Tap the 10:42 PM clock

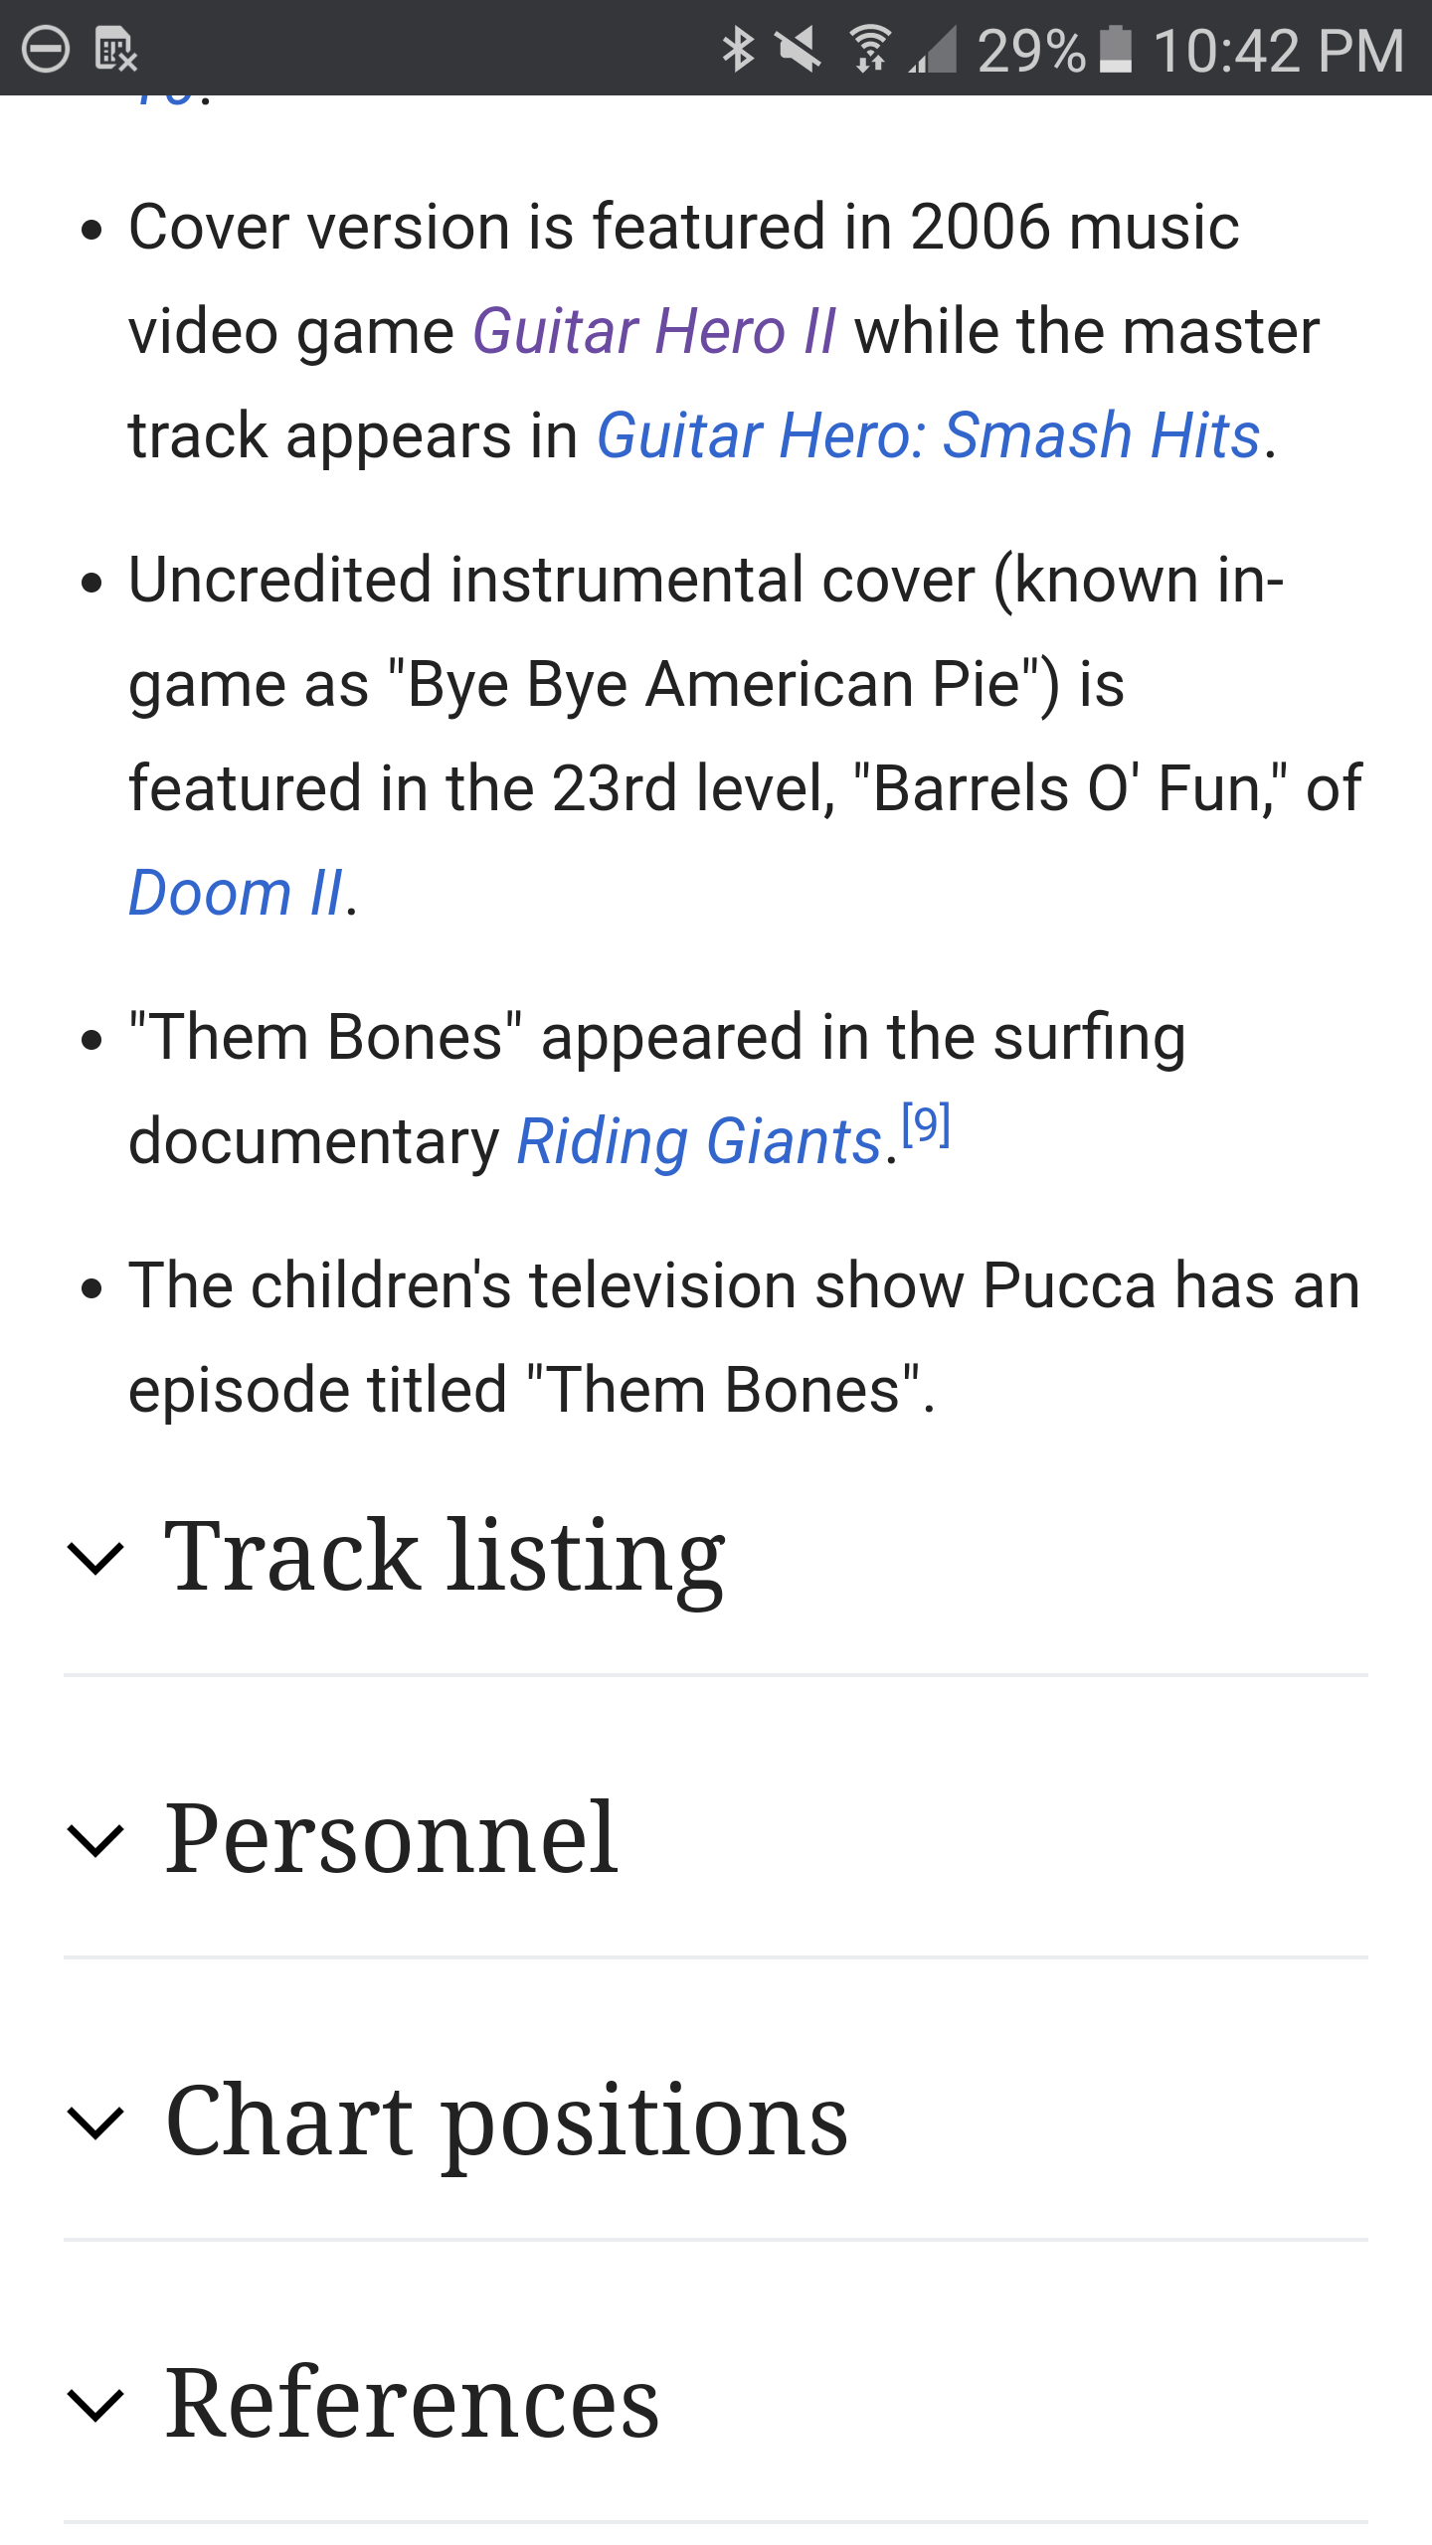tap(1279, 50)
